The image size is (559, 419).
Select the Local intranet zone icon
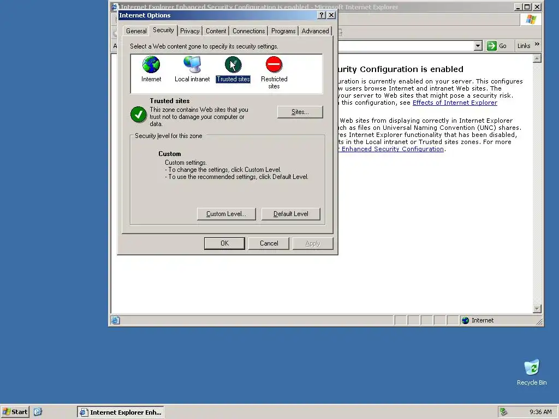[192, 64]
